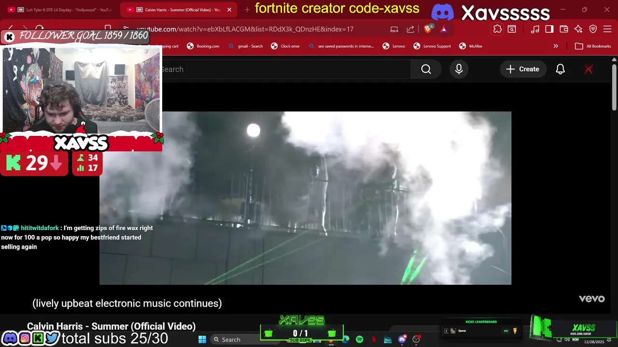The height and width of the screenshot is (347, 618).
Task: Open the browser hamburger menu
Action: (x=607, y=29)
